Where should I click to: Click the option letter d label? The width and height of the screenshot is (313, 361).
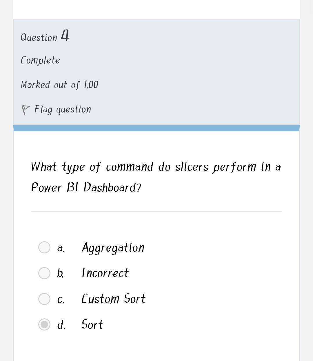(x=61, y=324)
